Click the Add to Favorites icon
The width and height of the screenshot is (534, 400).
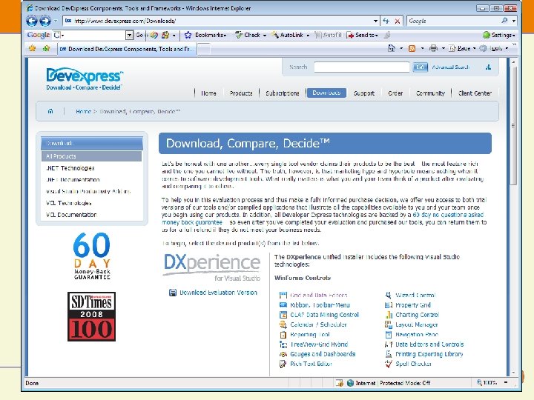[x=46, y=49]
